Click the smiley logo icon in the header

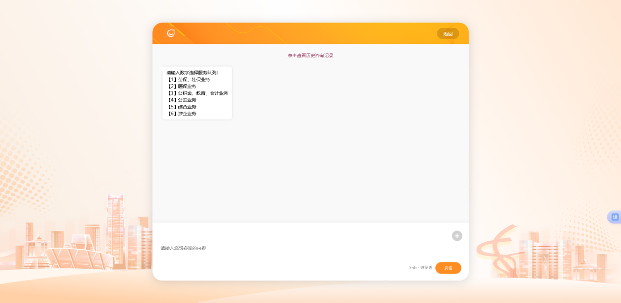coord(170,33)
